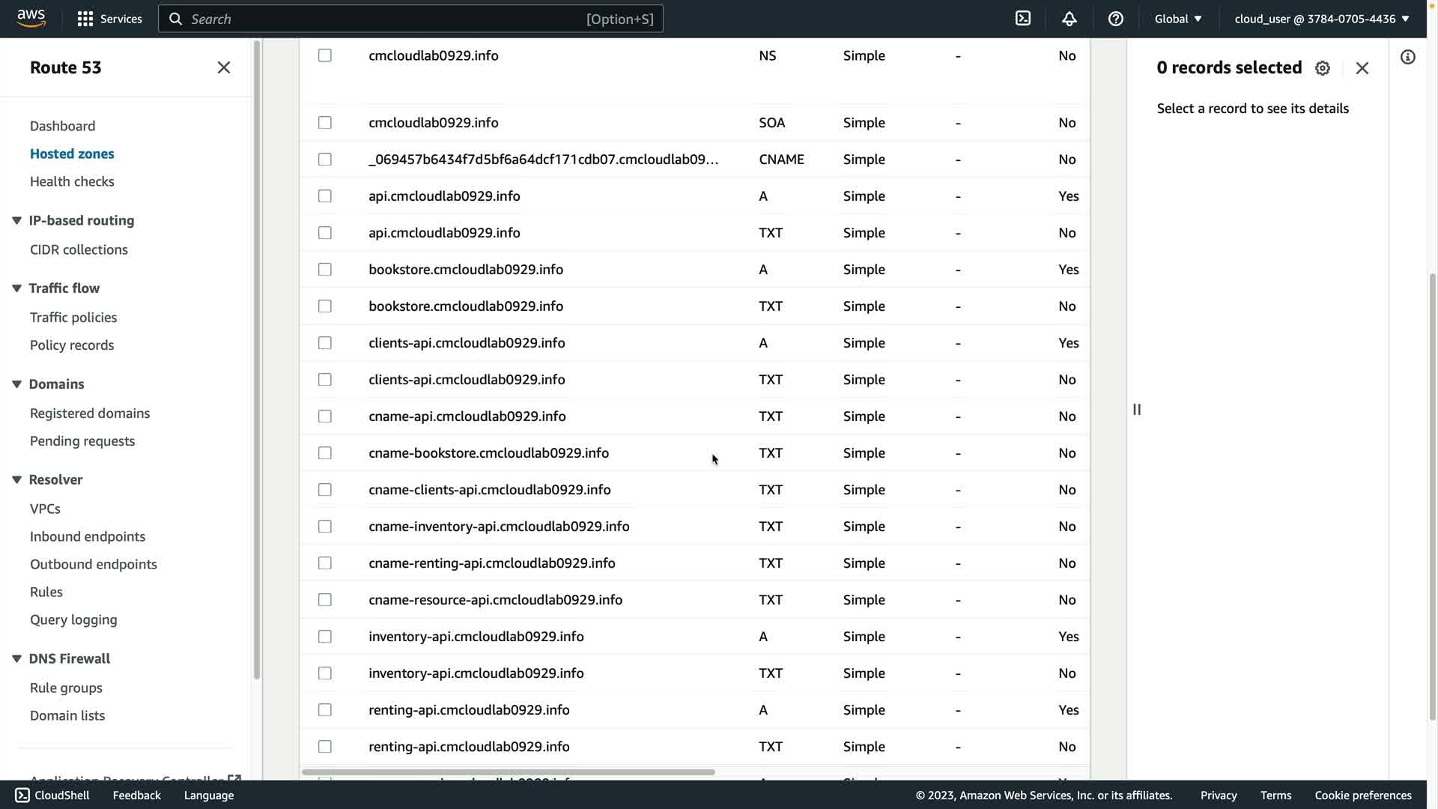The height and width of the screenshot is (809, 1438).
Task: Tick the cmcloudlab0929.info SOA record checkbox
Action: (x=324, y=123)
